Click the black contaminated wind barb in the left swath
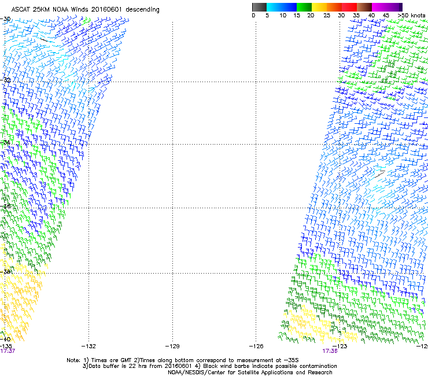Image resolution: width=428 pixels, height=376 pixels. (43, 40)
